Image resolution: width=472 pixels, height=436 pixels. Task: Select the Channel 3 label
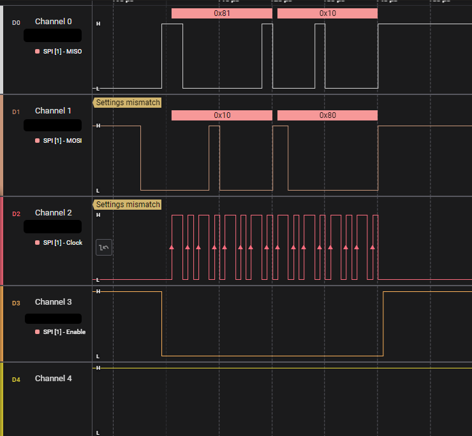(x=54, y=302)
